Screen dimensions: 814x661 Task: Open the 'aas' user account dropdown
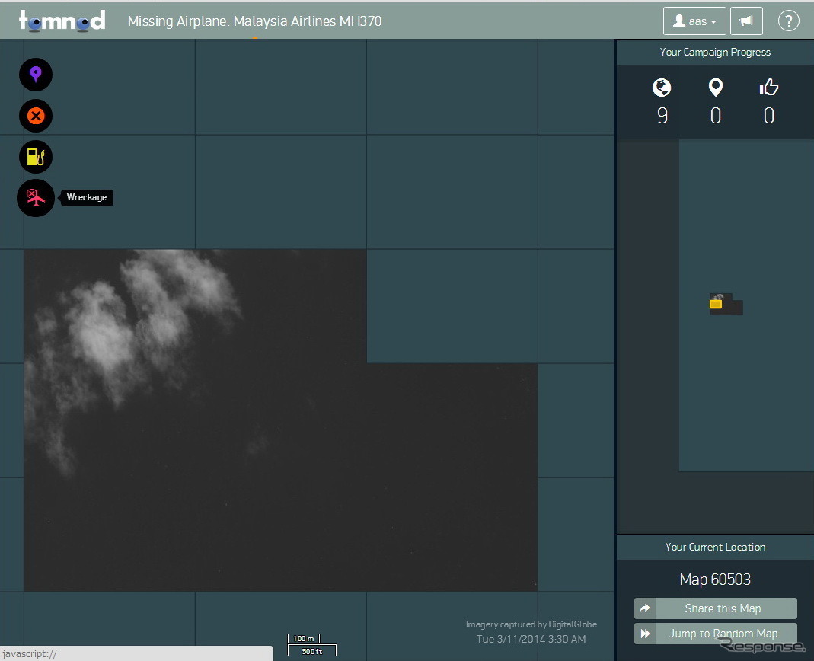click(694, 21)
